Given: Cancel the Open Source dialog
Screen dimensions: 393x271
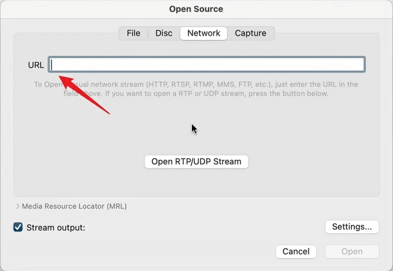Looking at the screenshot, I should (296, 251).
